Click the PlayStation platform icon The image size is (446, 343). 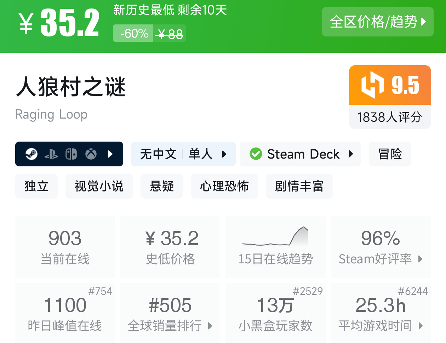(x=52, y=154)
